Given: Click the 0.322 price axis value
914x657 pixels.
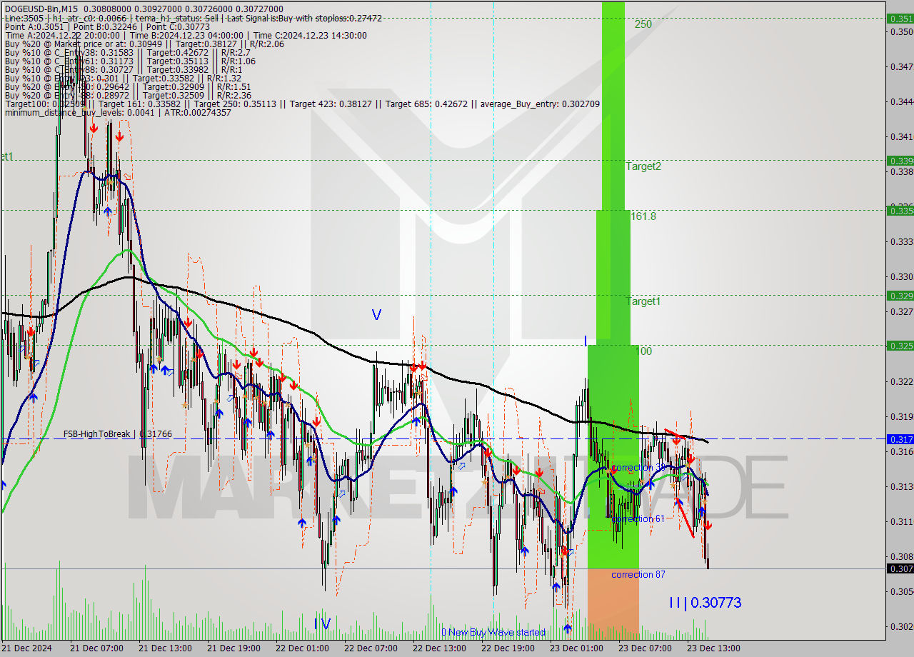Looking at the screenshot, I should (x=901, y=381).
